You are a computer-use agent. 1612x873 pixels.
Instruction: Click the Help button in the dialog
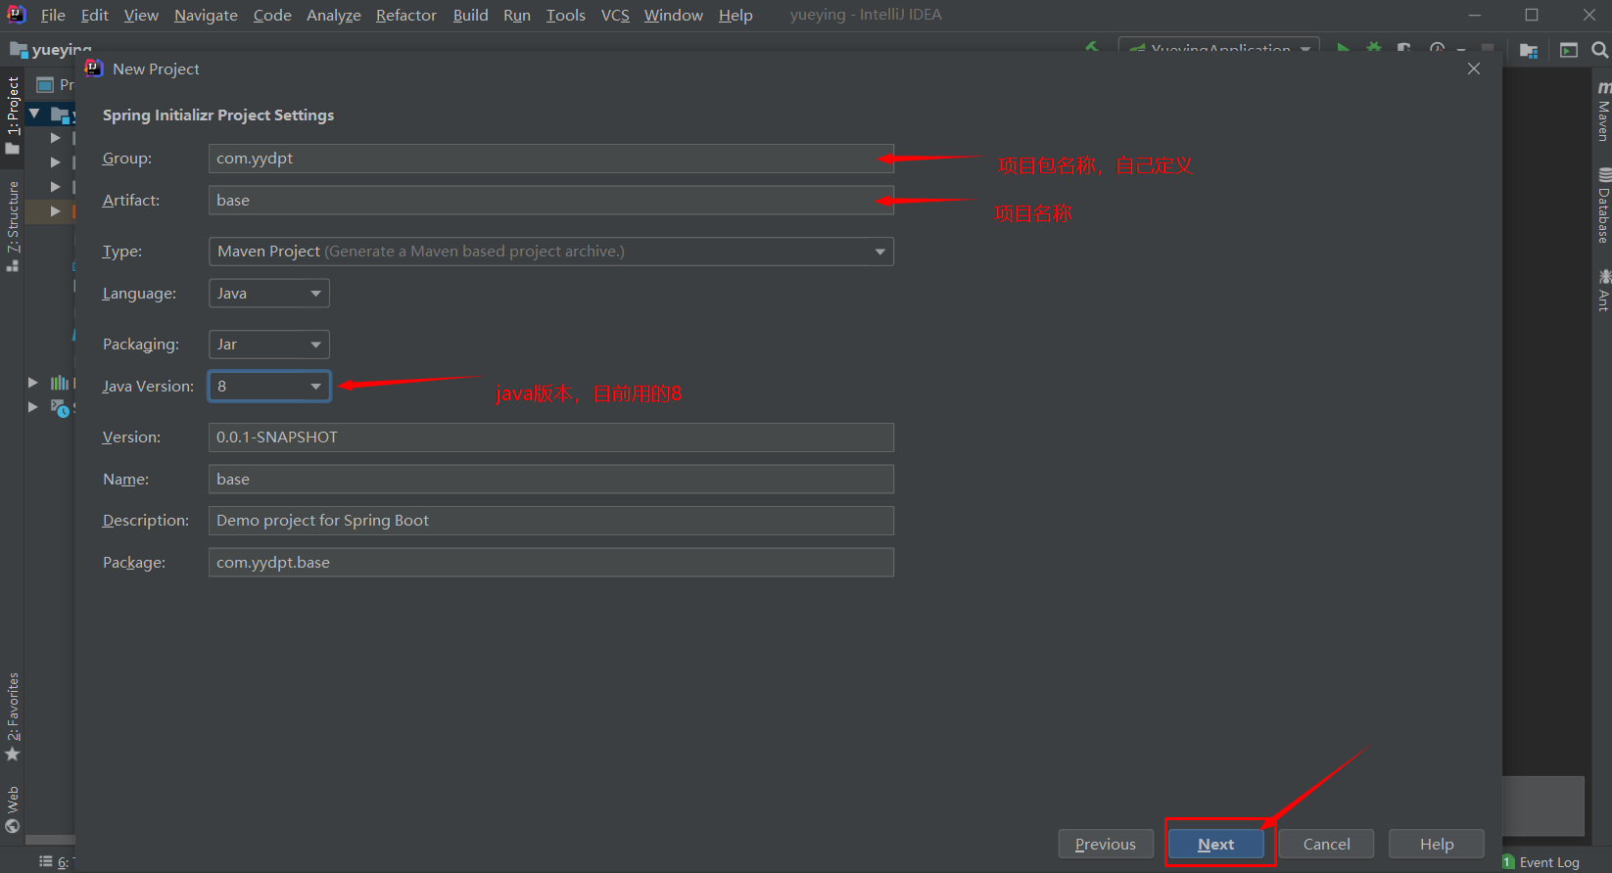click(x=1437, y=844)
